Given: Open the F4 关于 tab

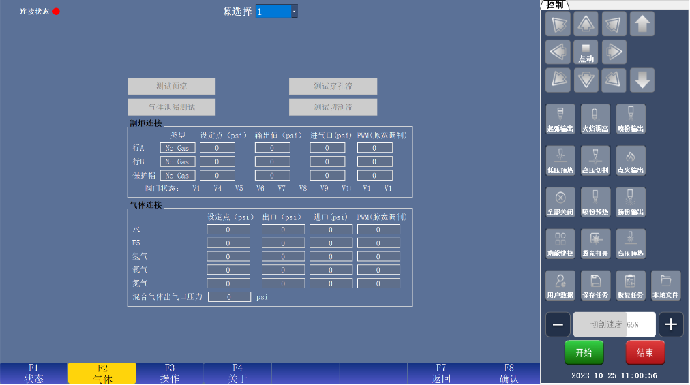Looking at the screenshot, I should [238, 373].
